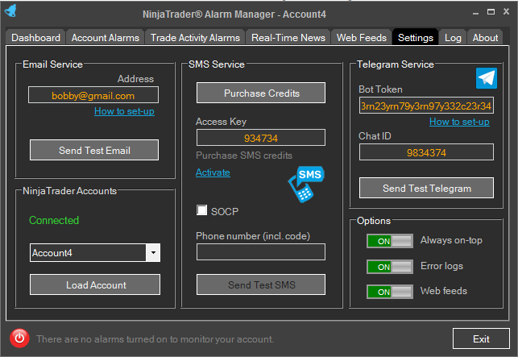This screenshot has height=357, width=518.
Task: Click the Purchase SMS credits text
Action: coord(244,156)
